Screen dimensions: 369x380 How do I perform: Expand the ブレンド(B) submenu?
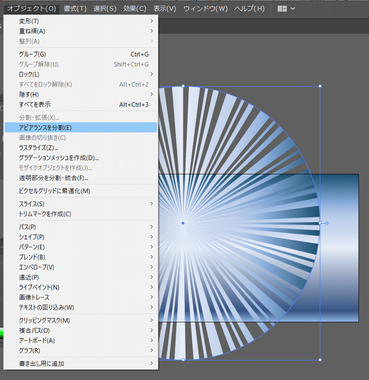point(81,257)
